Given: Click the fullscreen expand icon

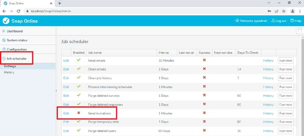Looking at the screenshot, I should tap(300, 31).
